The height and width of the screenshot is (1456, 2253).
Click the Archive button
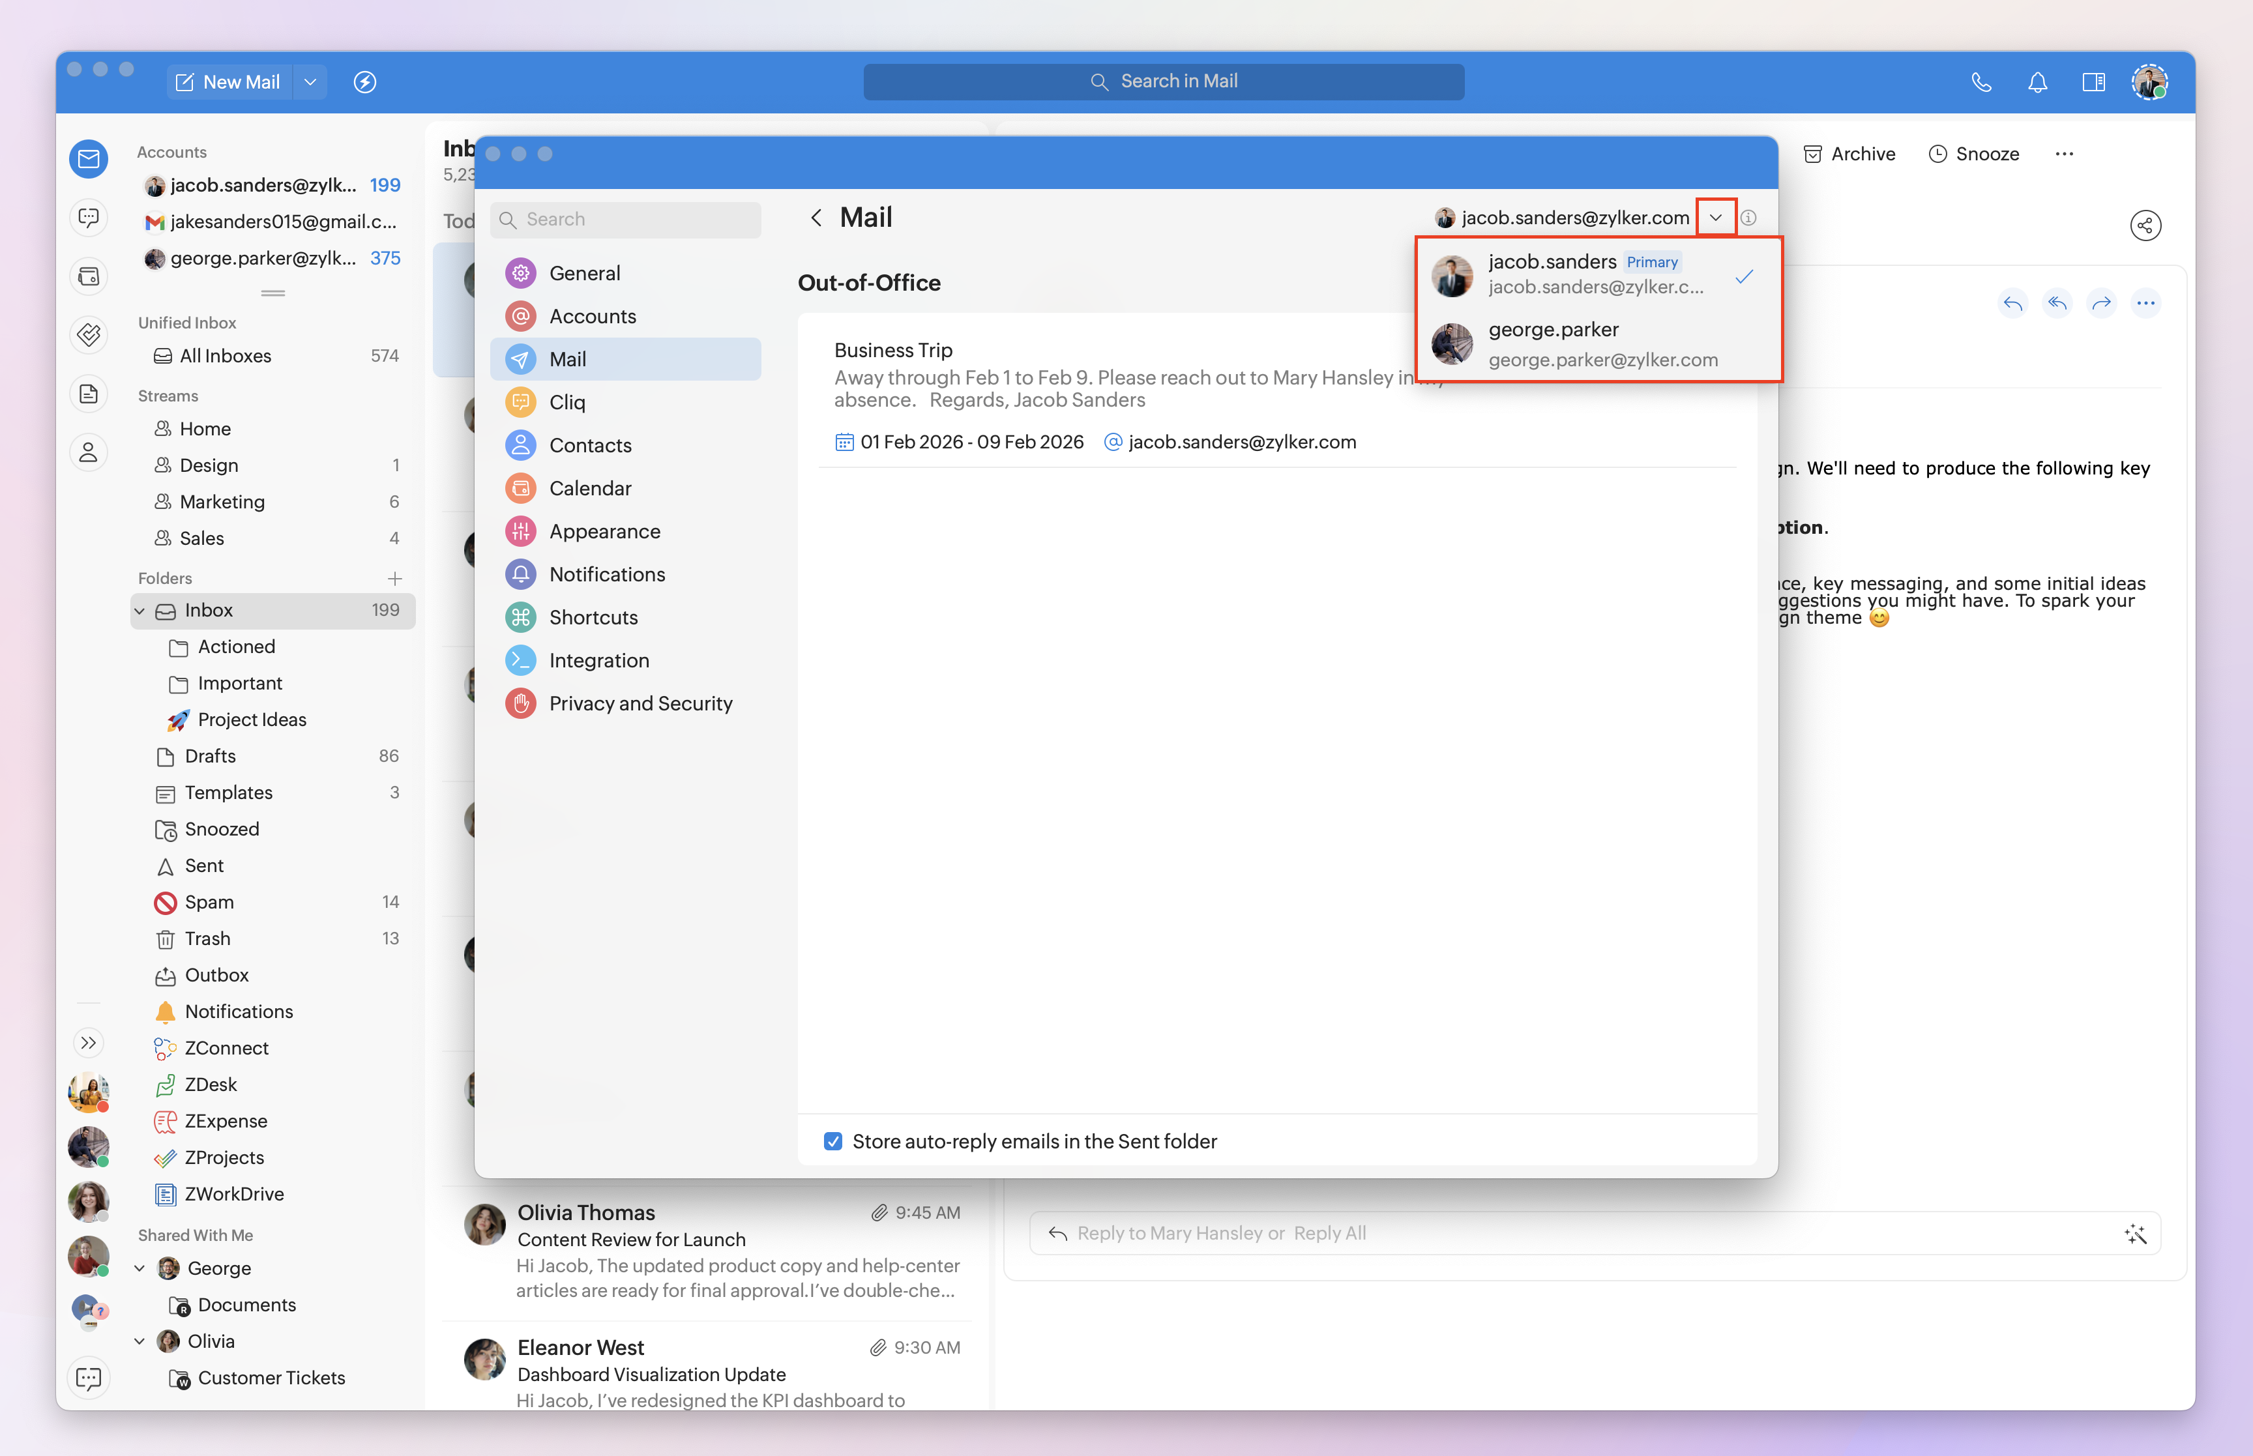tap(1849, 154)
